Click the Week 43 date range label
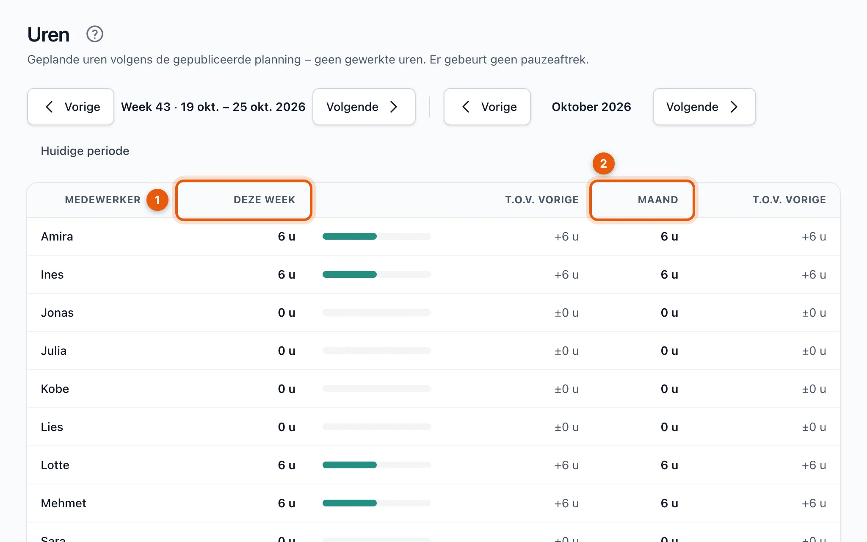867x542 pixels. [213, 107]
